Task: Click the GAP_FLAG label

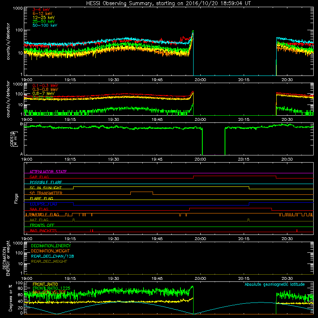Action: click(39, 177)
